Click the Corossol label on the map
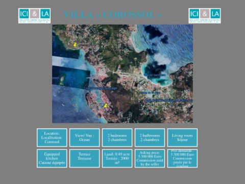The image size is (245, 184). pos(83,43)
